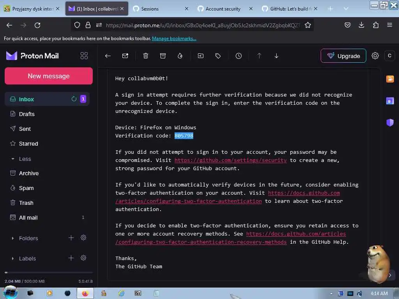399x299 pixels.
Task: Switch to Account security tab
Action: click(x=224, y=9)
